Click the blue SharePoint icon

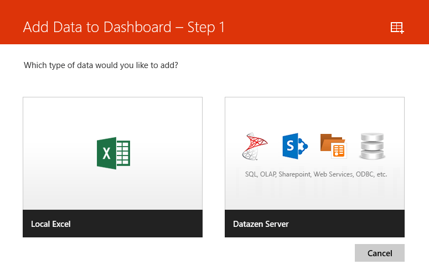(x=294, y=146)
